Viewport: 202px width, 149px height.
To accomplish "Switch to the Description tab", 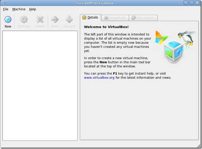I will coord(143,18).
